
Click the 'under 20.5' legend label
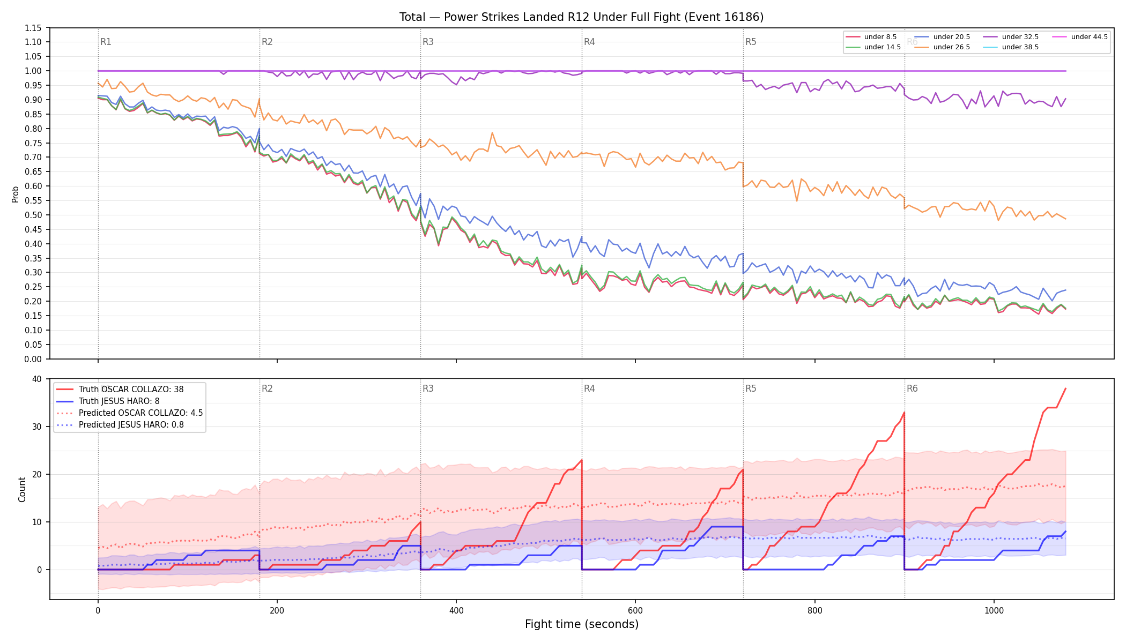coord(952,37)
